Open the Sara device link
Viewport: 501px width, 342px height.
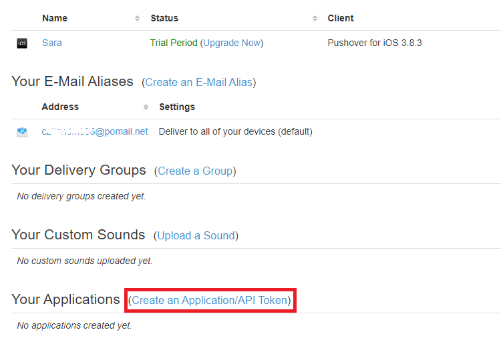(x=52, y=43)
